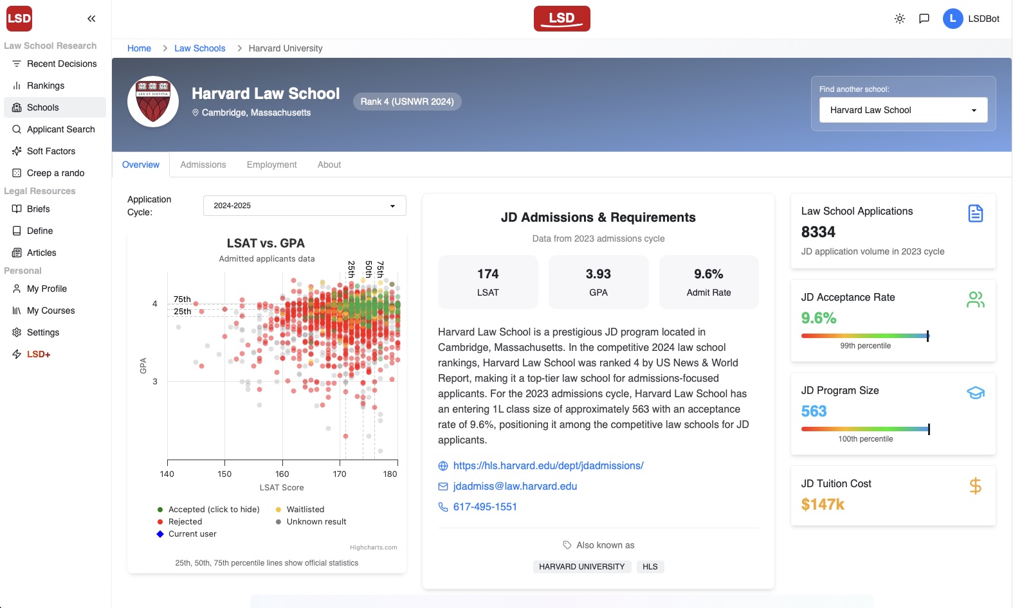1013x608 pixels.
Task: Open LSD+ premium in sidebar
Action: click(39, 354)
